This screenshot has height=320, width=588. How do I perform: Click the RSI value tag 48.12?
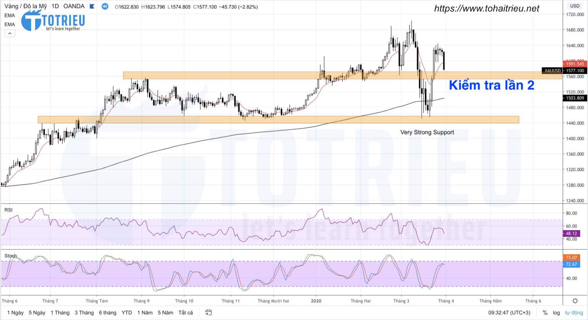click(572, 233)
